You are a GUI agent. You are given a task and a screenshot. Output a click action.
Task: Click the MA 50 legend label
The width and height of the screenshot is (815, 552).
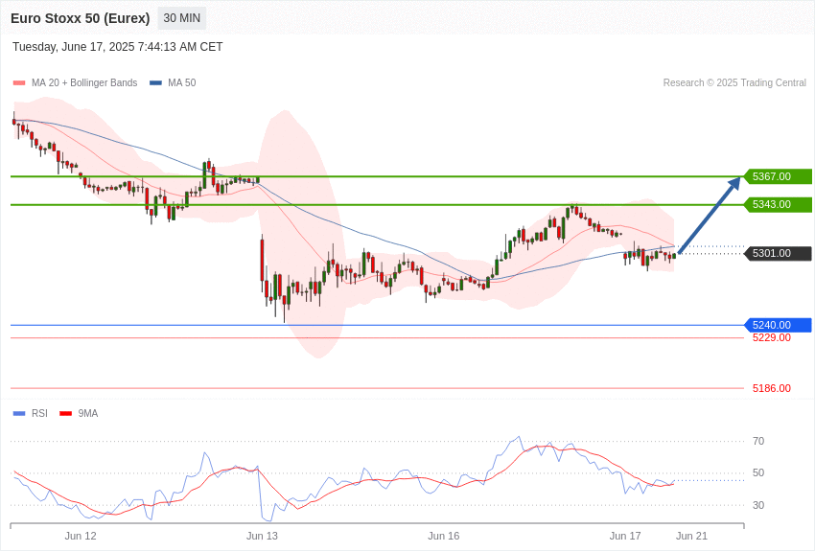coord(182,83)
